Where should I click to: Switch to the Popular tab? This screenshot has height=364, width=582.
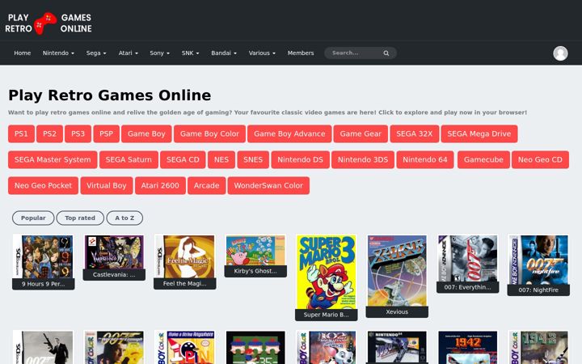(33, 218)
